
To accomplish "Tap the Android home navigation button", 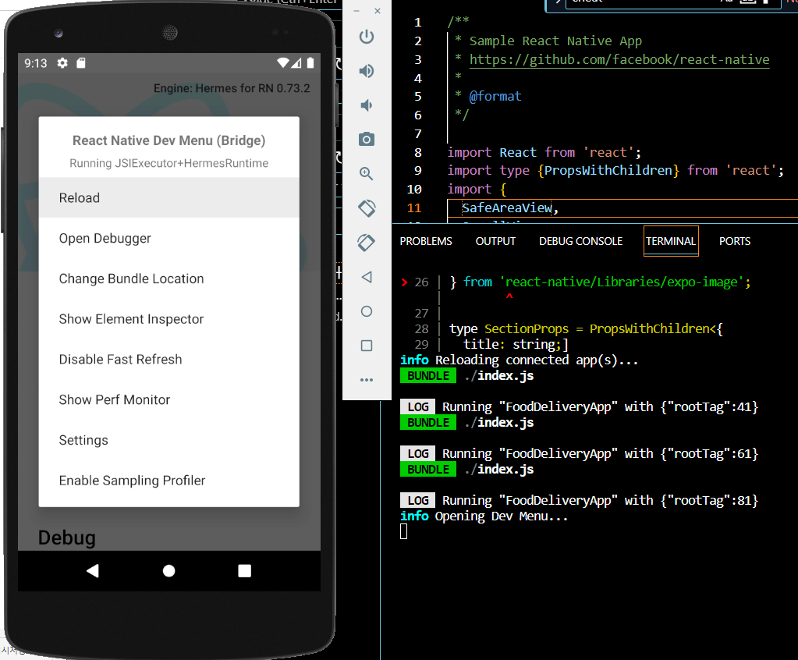I will (169, 571).
